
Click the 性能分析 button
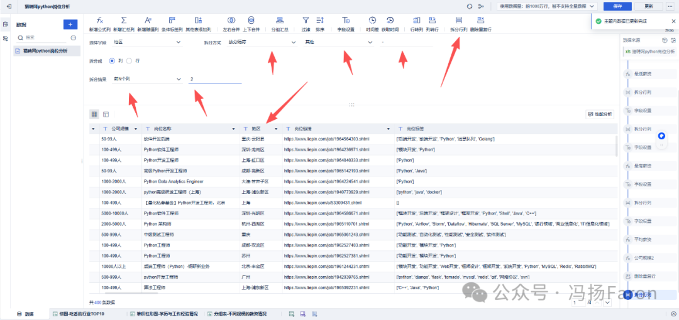pos(599,114)
